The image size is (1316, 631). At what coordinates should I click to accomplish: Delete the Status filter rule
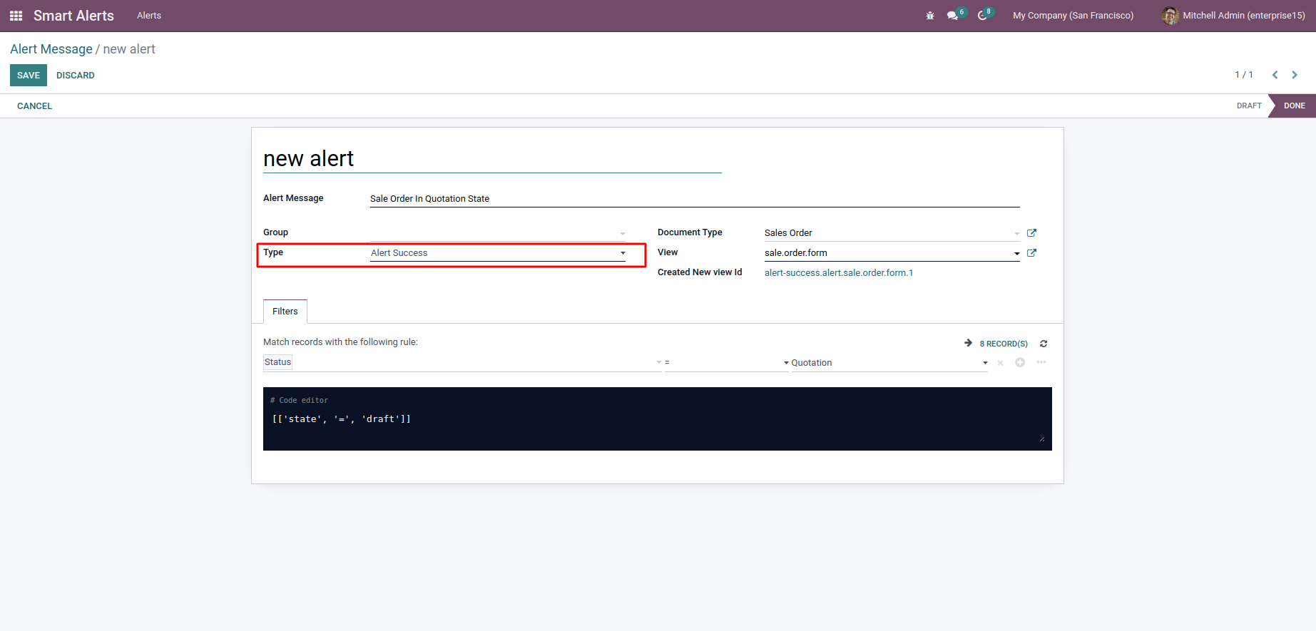[1000, 363]
